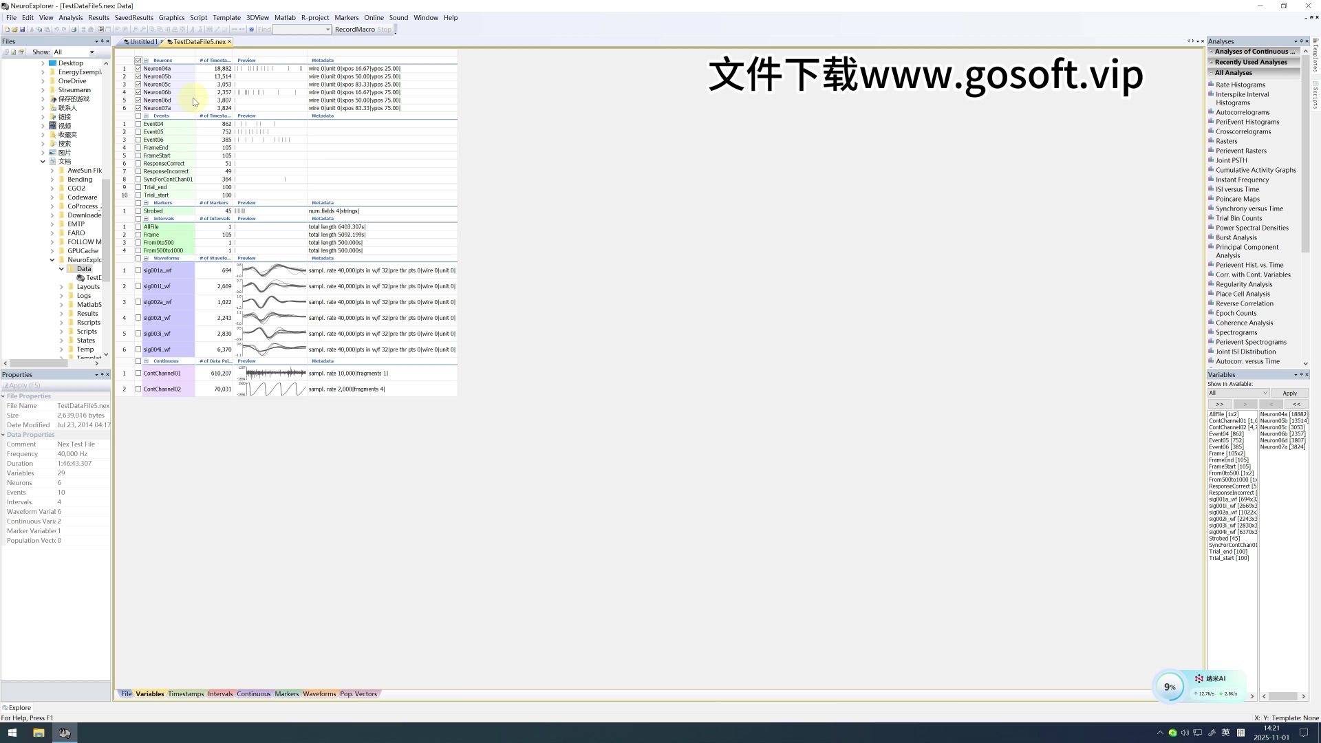Switch to the Untitled1 document tab
This screenshot has height=743, width=1321.
click(141, 41)
